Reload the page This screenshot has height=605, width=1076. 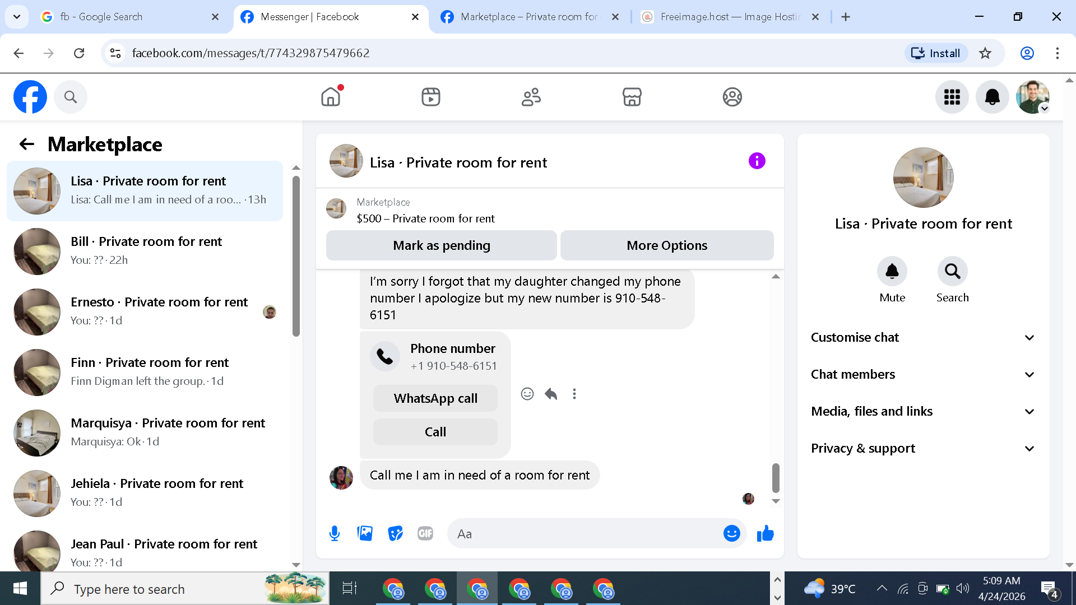tap(79, 53)
